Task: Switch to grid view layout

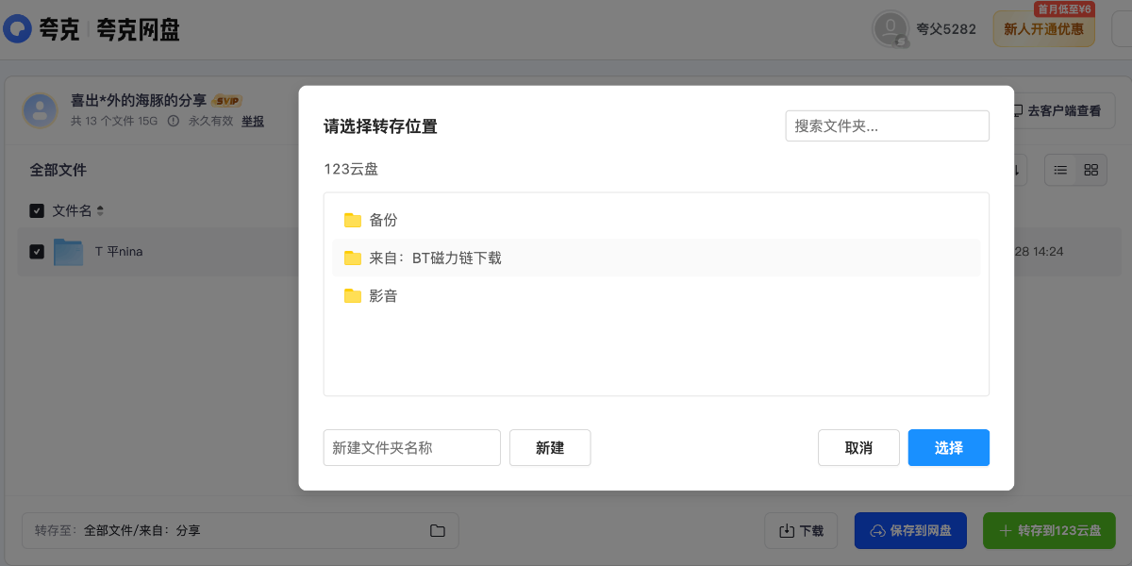Action: tap(1090, 169)
